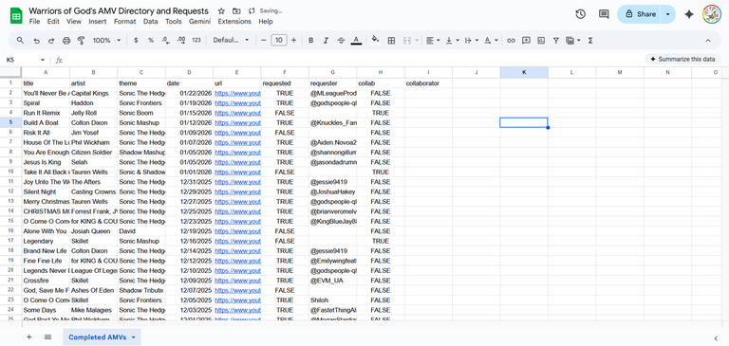Open the comments panel
This screenshot has height=346, width=729.
pos(604,14)
